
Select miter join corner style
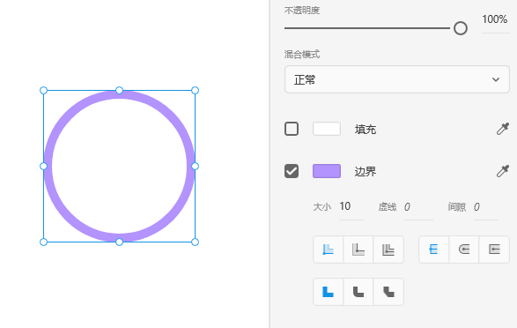tap(328, 292)
